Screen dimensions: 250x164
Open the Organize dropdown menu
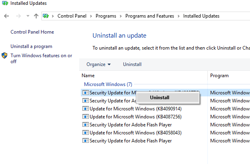point(98,64)
